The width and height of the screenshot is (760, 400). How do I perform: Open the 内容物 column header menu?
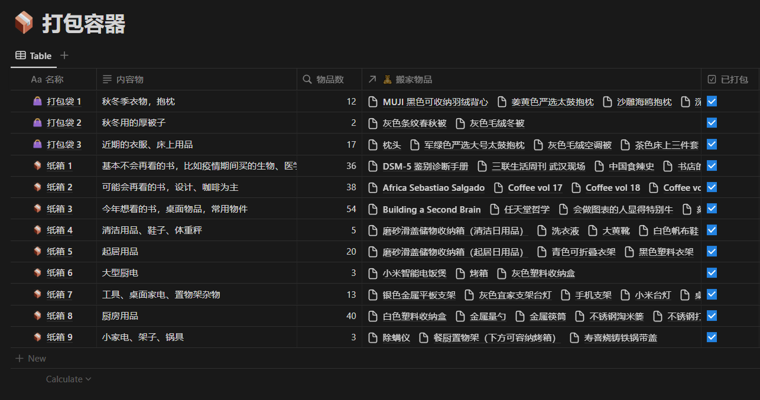pyautogui.click(x=129, y=79)
